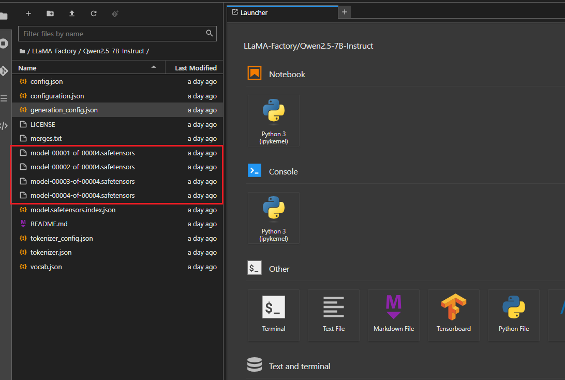Select model-00001-of-00004.safetensors
Viewport: 565px width, 380px height.
tap(117, 153)
